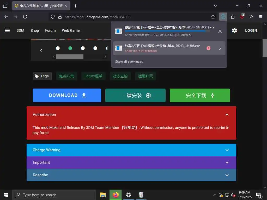The height and width of the screenshot is (200, 267).
Task: Select third carousel dot
Action: click(x=83, y=48)
